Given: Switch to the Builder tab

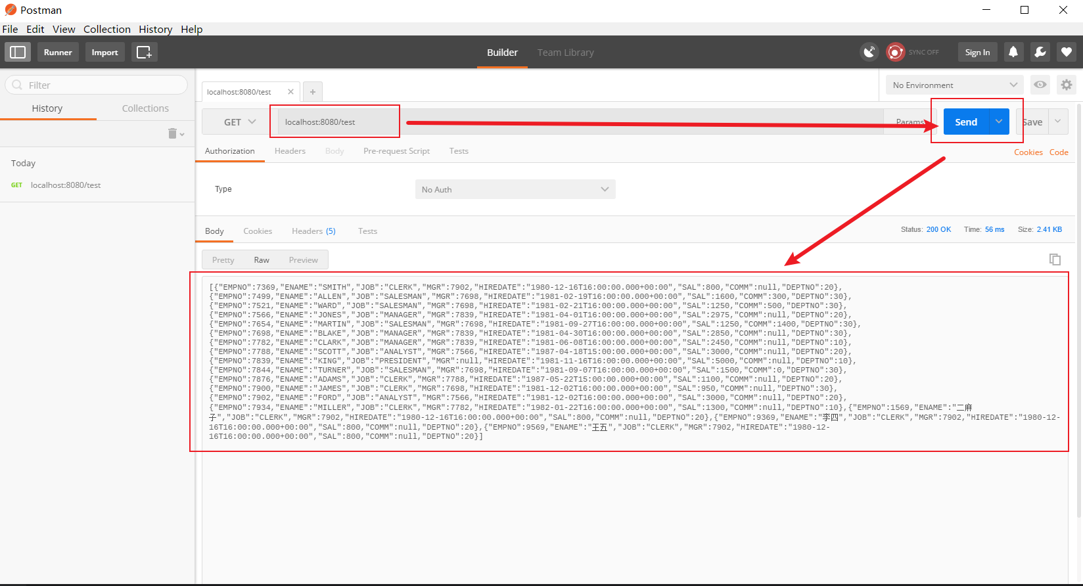Looking at the screenshot, I should click(502, 52).
